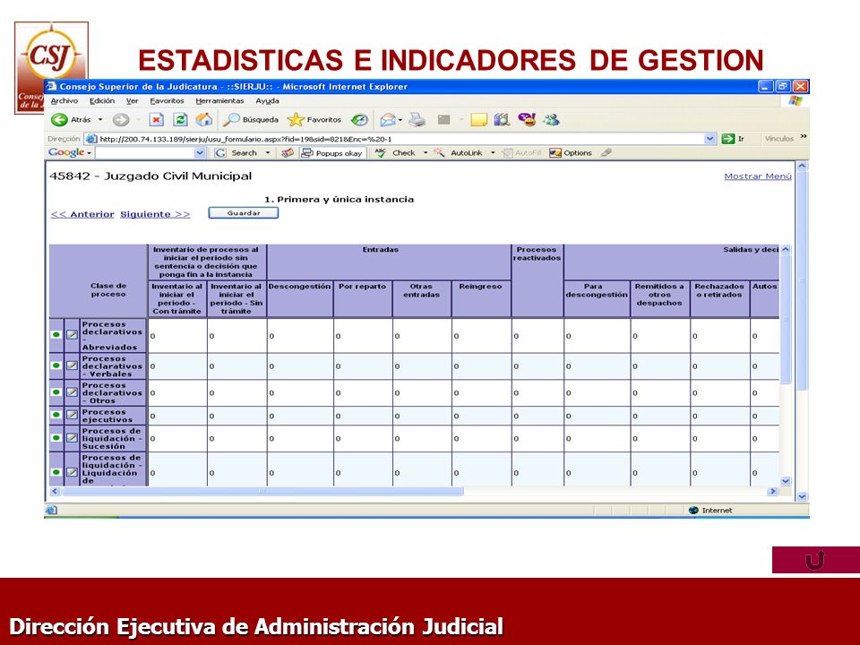Click the page scroll down arrow at bottom right
The width and height of the screenshot is (860, 645).
click(802, 496)
